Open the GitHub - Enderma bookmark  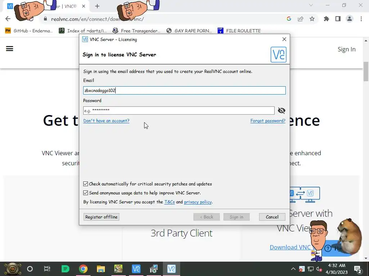(x=29, y=31)
